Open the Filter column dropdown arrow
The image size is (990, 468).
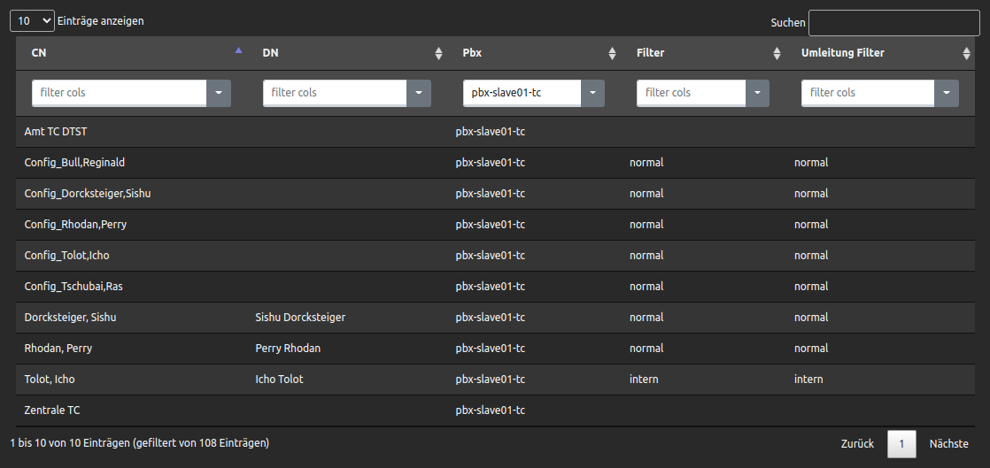(757, 93)
